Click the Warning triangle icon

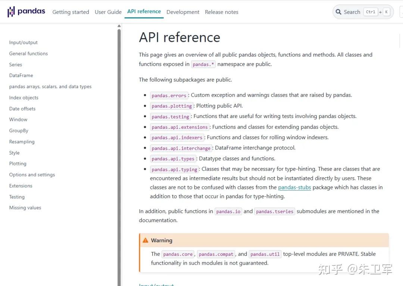coord(146,240)
